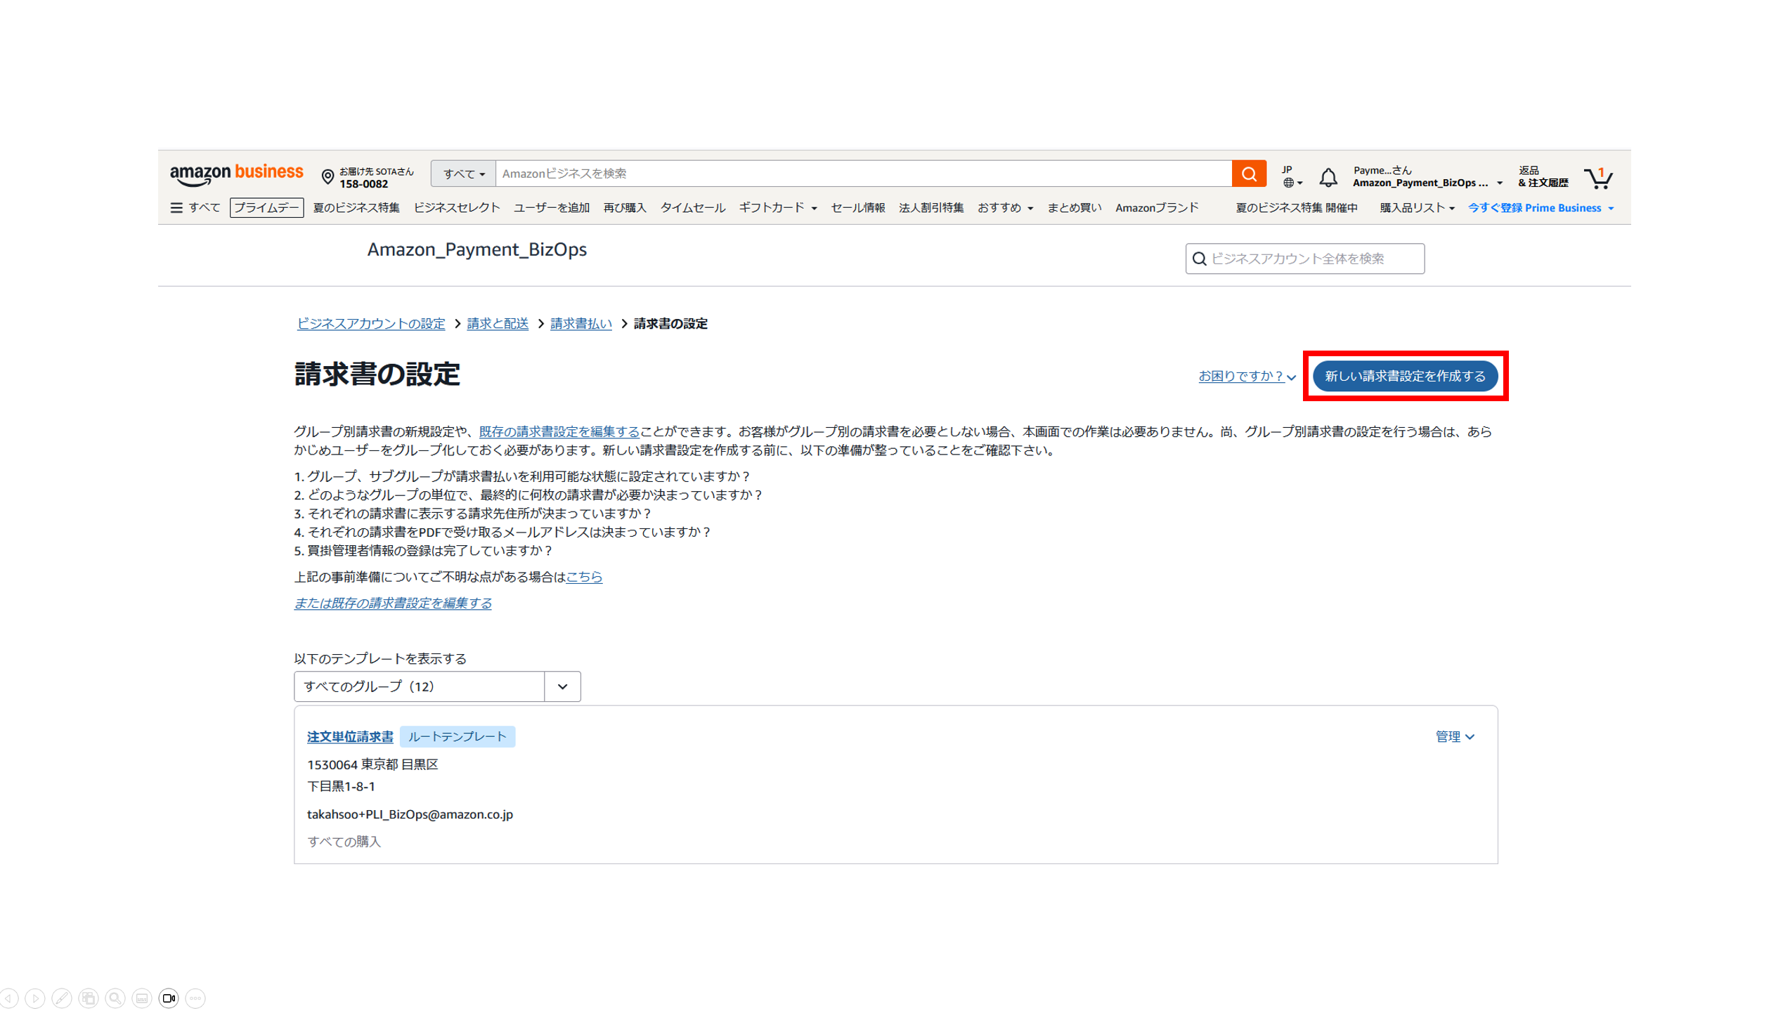1790x1011 pixels.
Task: Expand the ギフトカード dropdown
Action: tap(778, 208)
